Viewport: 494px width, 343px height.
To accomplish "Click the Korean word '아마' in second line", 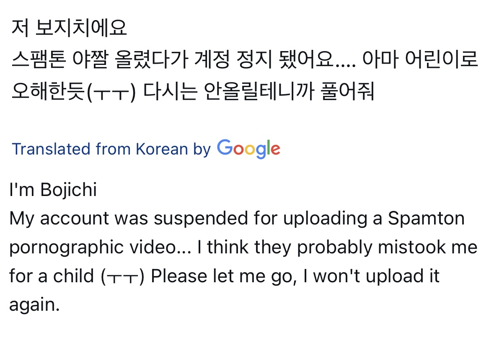I will pyautogui.click(x=380, y=59).
